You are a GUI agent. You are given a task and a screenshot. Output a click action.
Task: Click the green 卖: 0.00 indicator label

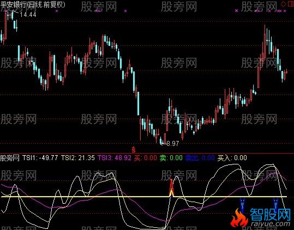pyautogui.click(x=171, y=158)
